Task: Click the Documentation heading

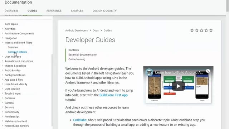Action: pos(18,2)
